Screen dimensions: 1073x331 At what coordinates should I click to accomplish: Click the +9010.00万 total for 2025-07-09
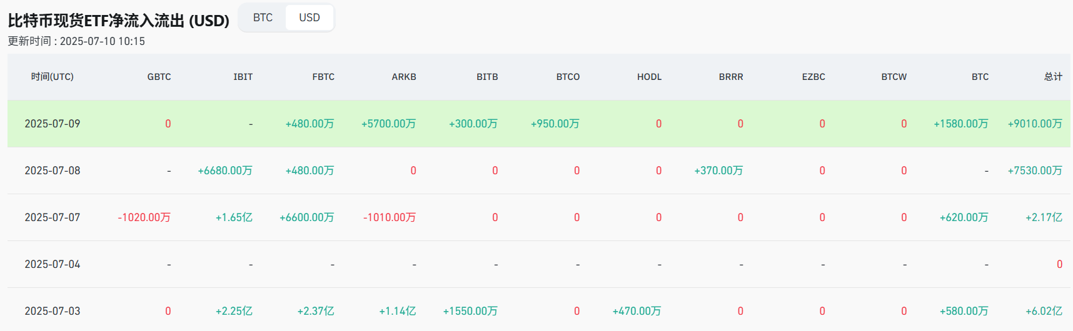tap(1034, 124)
